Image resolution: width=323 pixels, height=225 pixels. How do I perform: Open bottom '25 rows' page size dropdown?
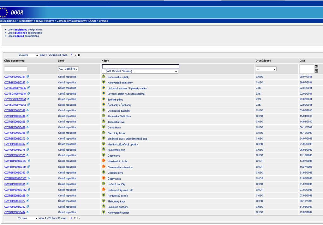[x=27, y=218]
